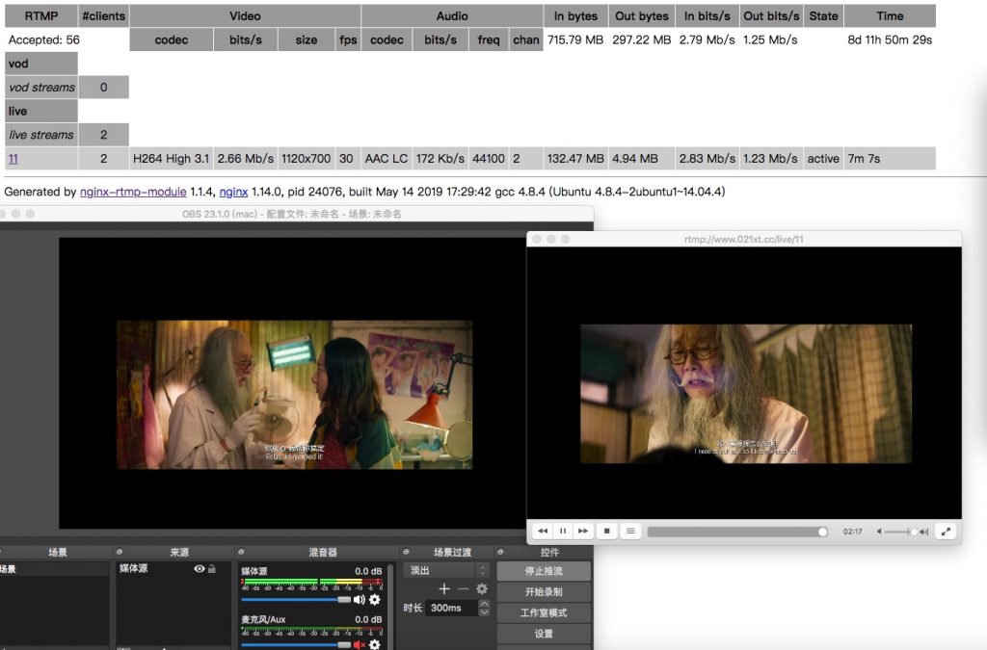This screenshot has width=987, height=650.
Task: Pause the VLC stream
Action: click(x=563, y=532)
